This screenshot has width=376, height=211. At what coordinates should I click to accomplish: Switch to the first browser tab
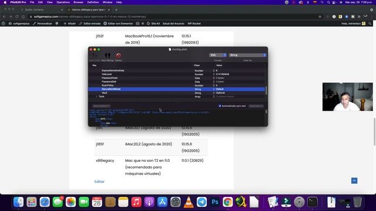click(x=41, y=10)
